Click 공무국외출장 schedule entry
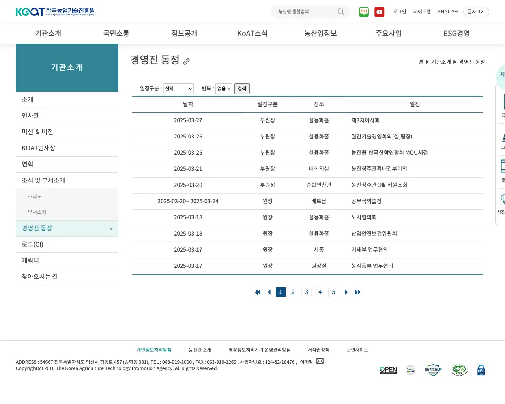Screen dimensions: 505x404 pyautogui.click(x=367, y=201)
